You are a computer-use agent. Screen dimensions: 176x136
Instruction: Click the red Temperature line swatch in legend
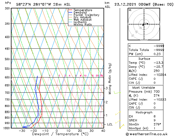pyautogui.click(x=70, y=10)
